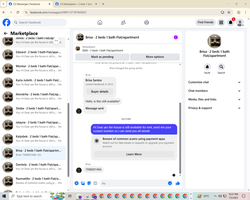Open Montse - 2 beds conversation
250x200 pixels.
pos(33,68)
